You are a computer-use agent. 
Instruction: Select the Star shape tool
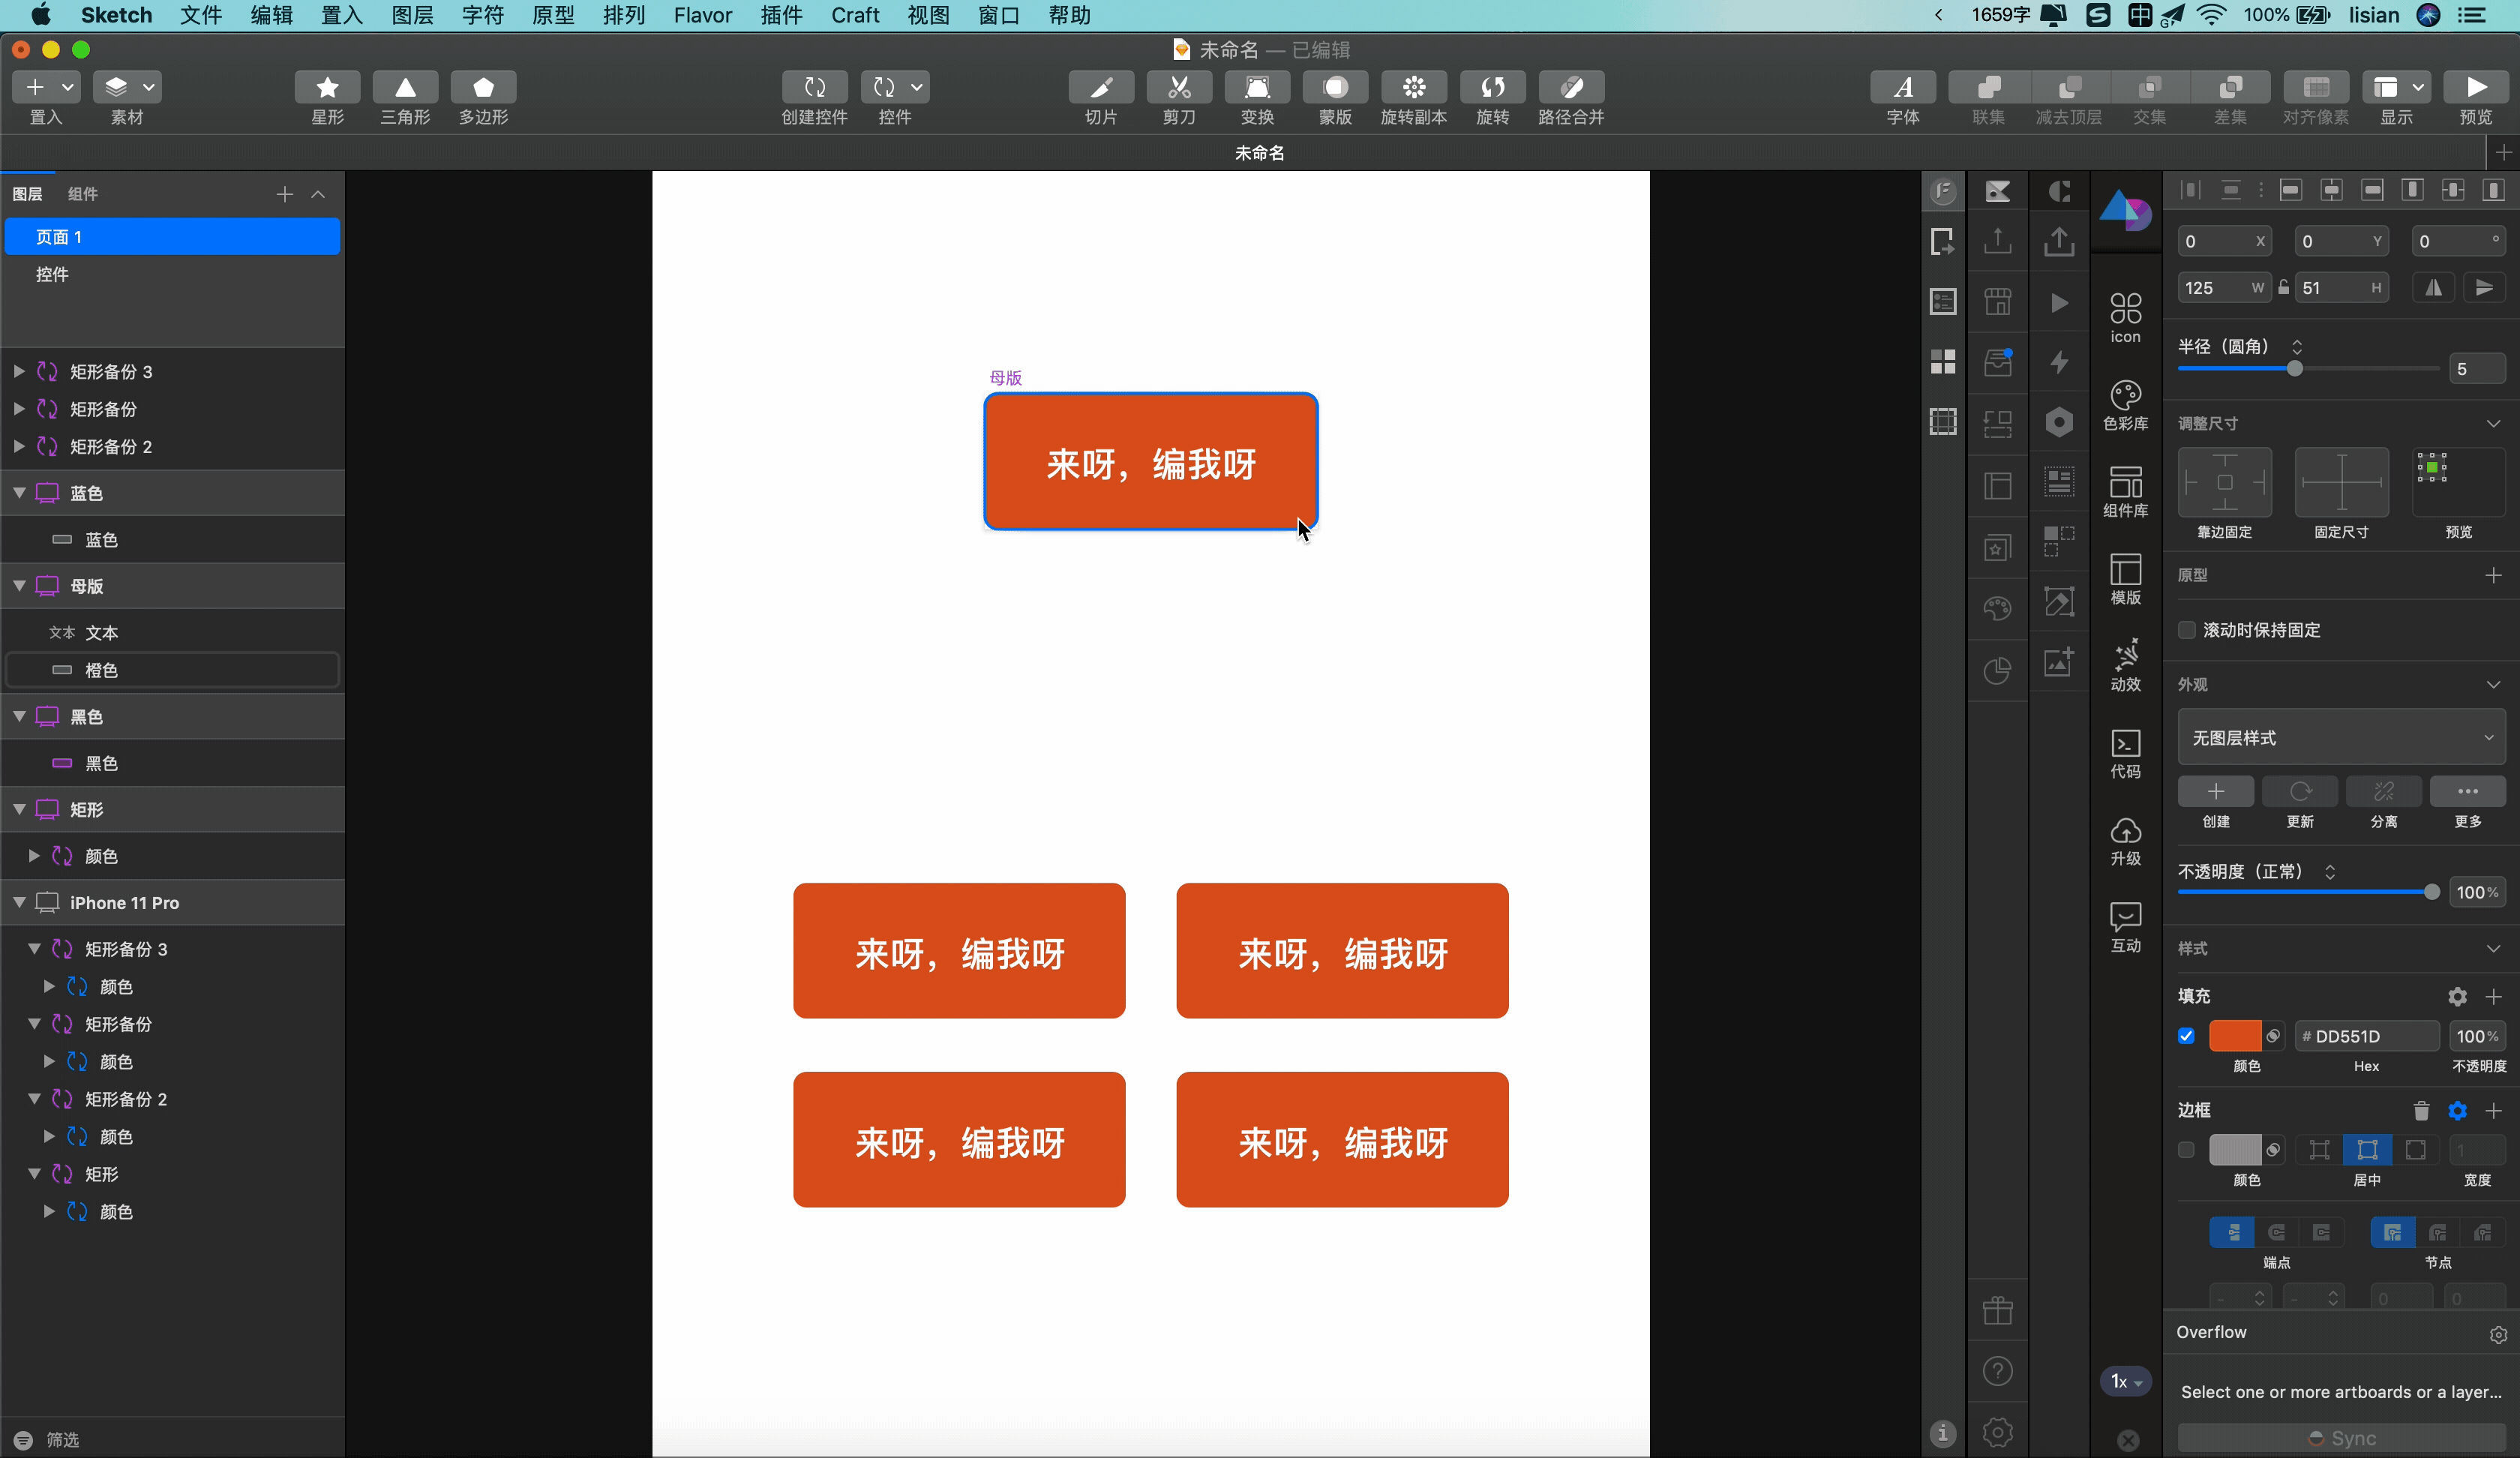pyautogui.click(x=327, y=88)
